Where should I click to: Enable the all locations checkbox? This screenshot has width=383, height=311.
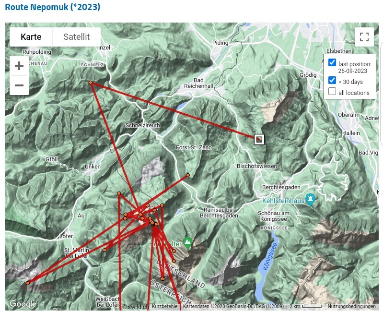[332, 91]
